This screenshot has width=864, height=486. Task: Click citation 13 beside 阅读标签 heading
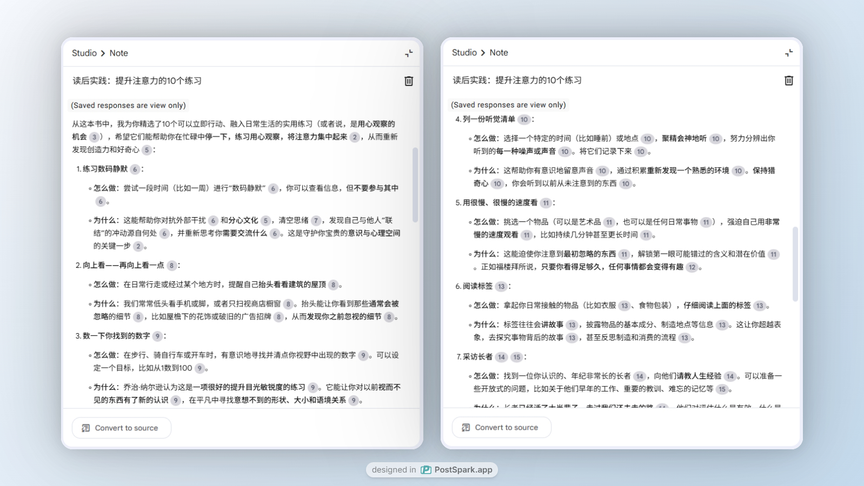click(x=501, y=287)
